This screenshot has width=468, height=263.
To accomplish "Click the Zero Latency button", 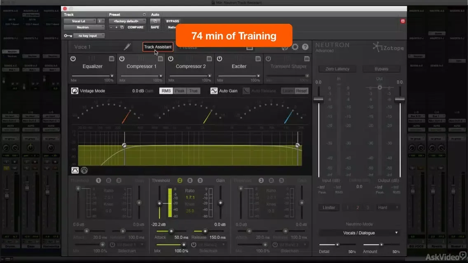I will pos(337,69).
